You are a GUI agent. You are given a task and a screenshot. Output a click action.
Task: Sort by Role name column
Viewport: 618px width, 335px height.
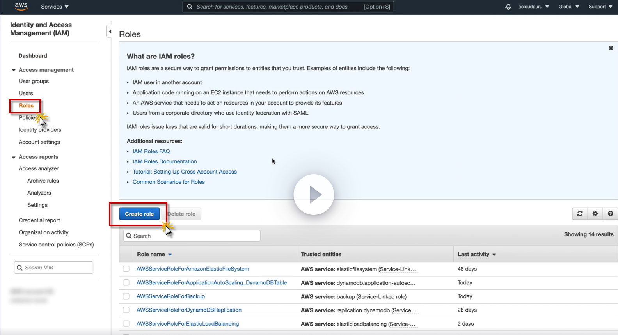coord(154,254)
